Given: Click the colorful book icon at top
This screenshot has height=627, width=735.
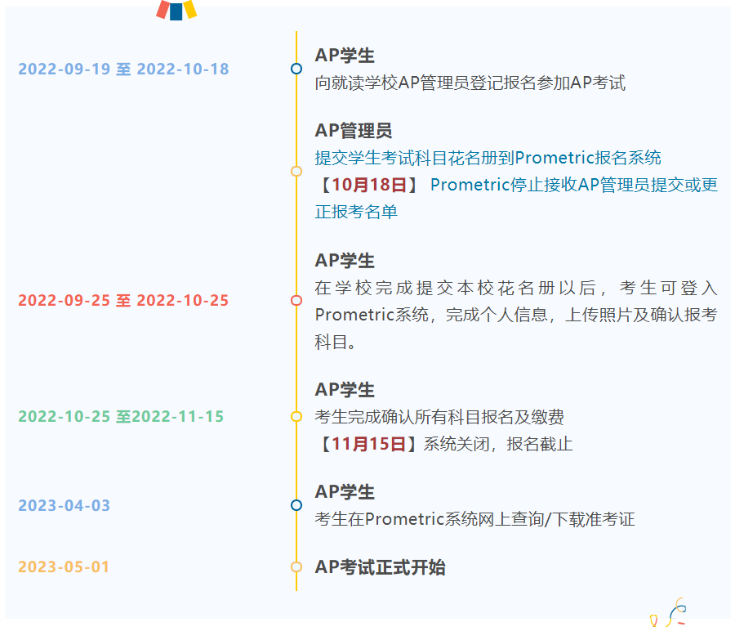Looking at the screenshot, I should click(174, 11).
